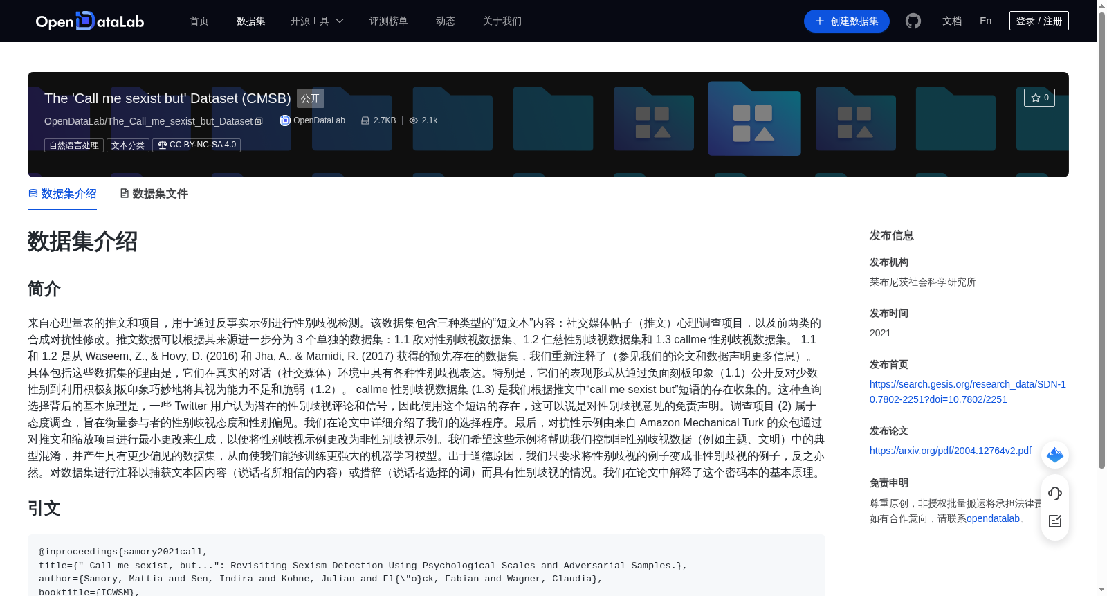1107x596 pixels.
Task: Click the 引文 heading
Action: [x=44, y=508]
